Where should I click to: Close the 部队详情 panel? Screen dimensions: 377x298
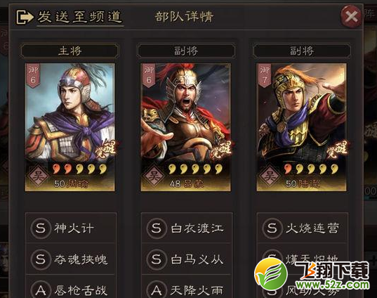tap(351, 16)
